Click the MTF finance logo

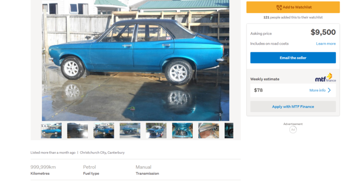325,78
